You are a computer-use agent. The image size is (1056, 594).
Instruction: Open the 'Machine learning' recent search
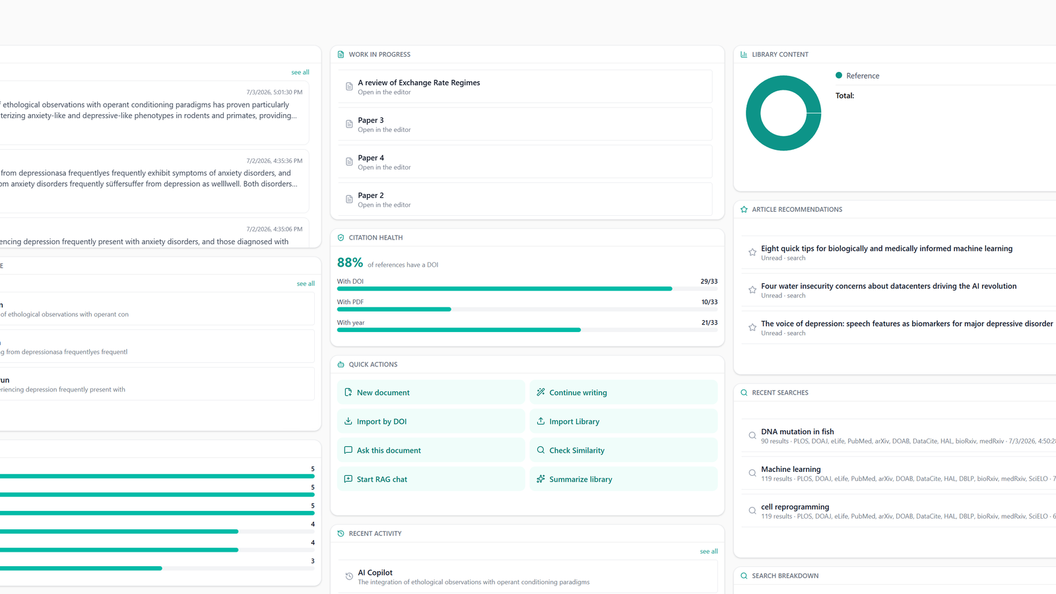point(898,473)
